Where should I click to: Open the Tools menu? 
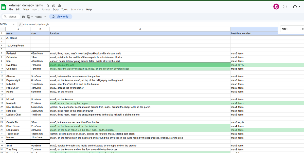pyautogui.click(x=65, y=9)
